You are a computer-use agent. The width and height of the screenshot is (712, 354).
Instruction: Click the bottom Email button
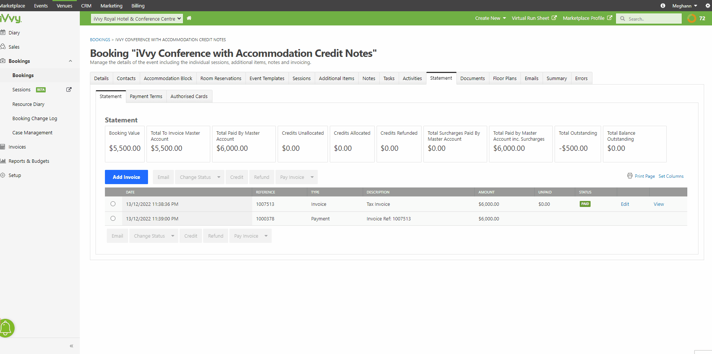click(x=117, y=236)
